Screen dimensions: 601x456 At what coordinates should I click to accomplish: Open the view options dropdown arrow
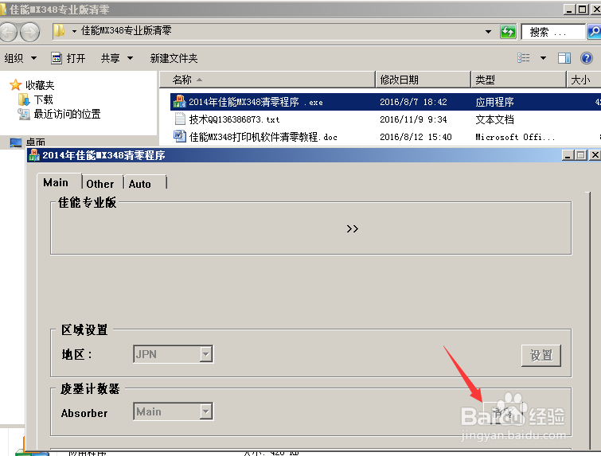click(543, 58)
